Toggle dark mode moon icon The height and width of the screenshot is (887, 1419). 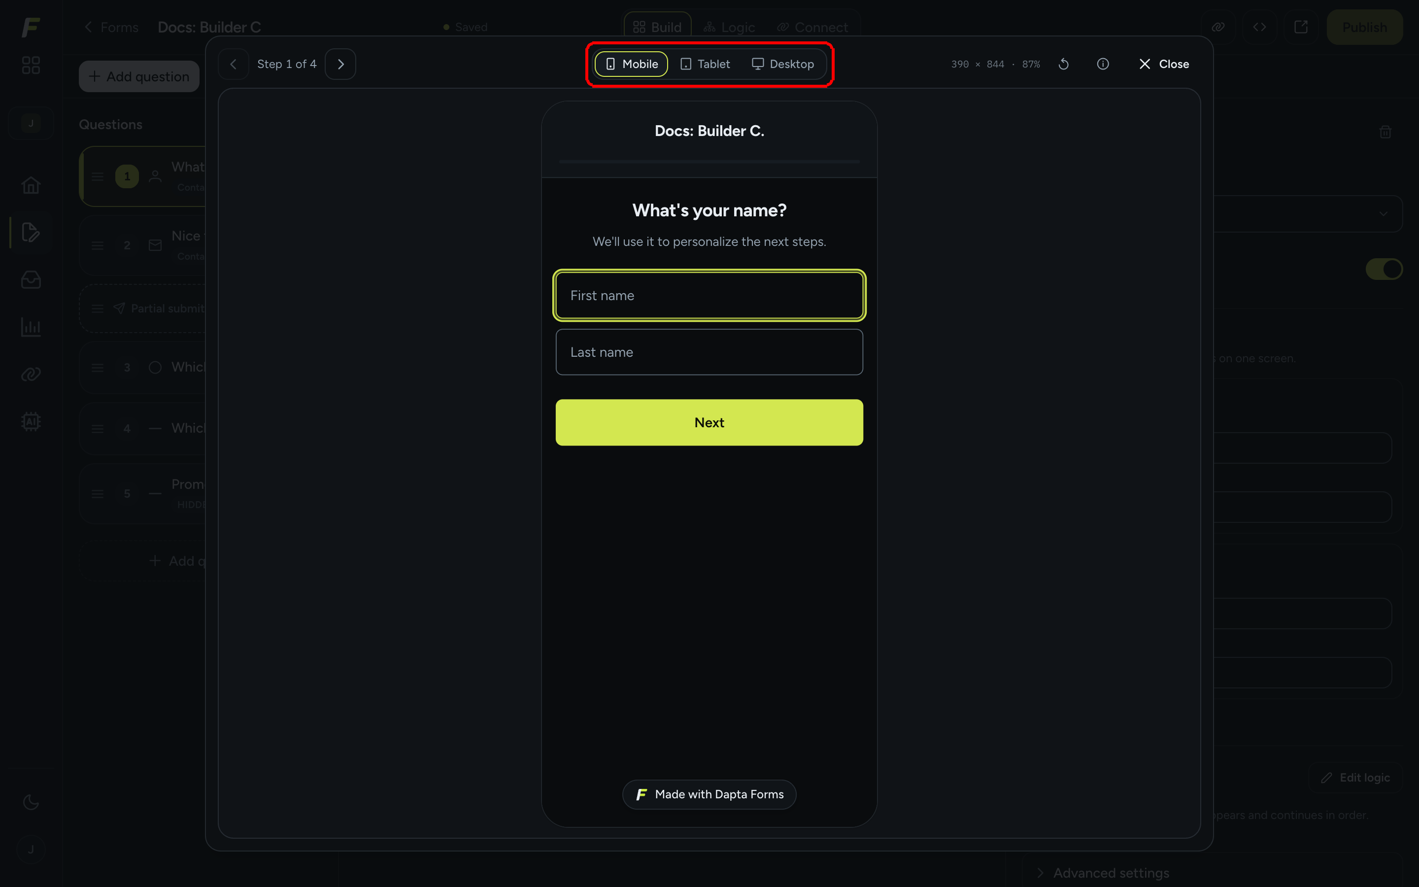coord(31,802)
